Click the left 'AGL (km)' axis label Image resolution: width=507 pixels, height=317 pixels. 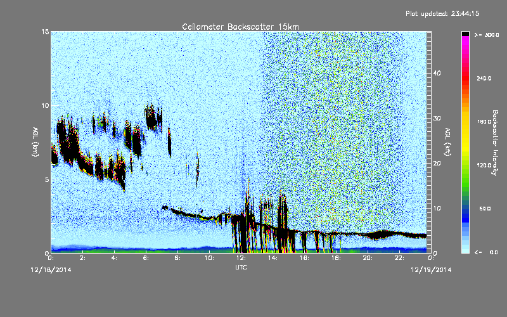tap(35, 141)
